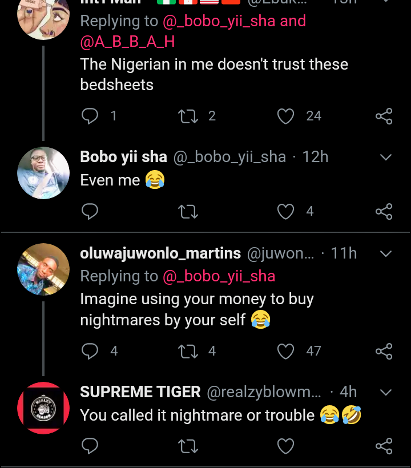Retweet the Nigerian bedsheets tweet

pos(187,116)
